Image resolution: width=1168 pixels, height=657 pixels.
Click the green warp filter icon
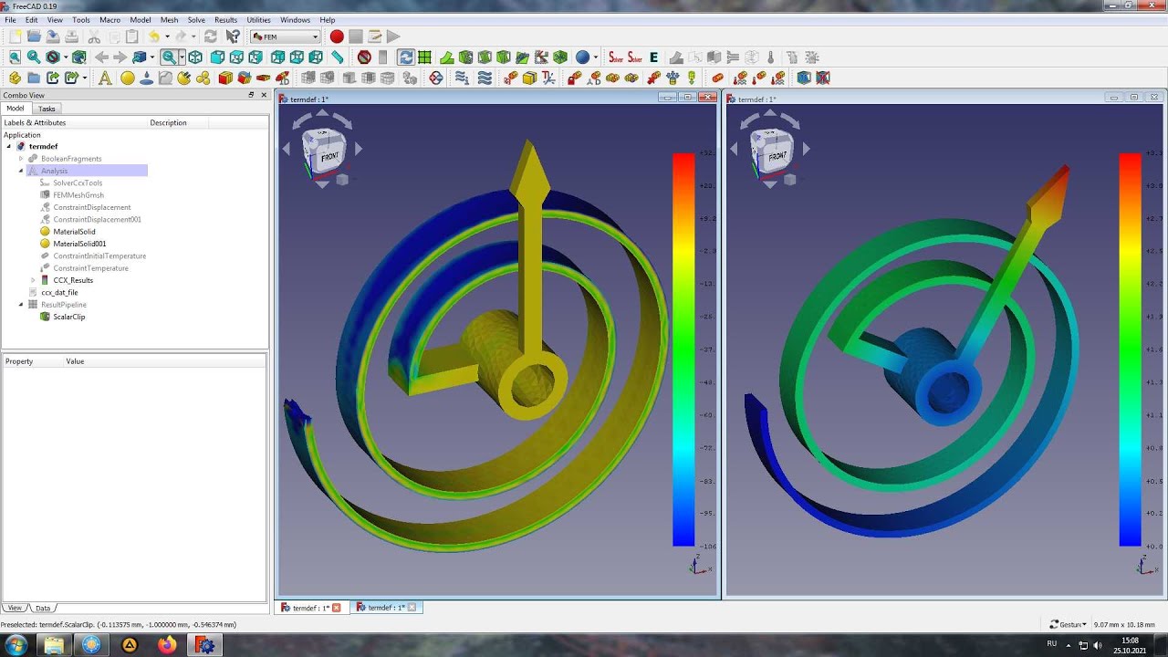(x=447, y=57)
